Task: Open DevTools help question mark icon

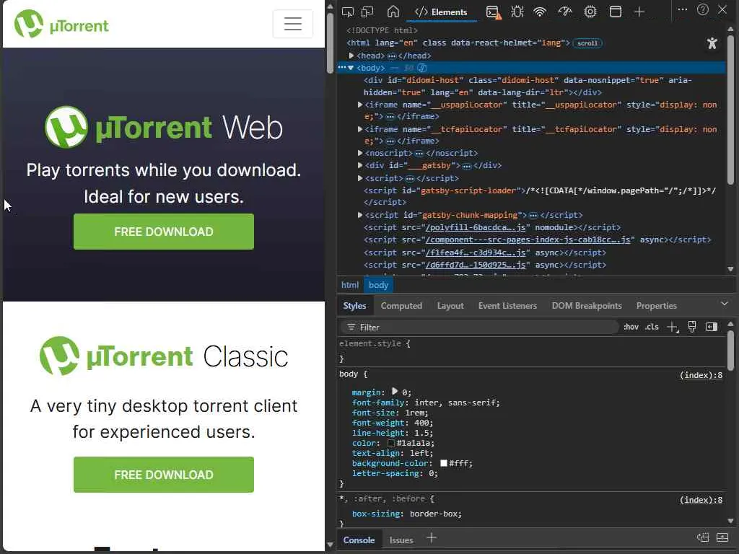Action: [x=703, y=9]
